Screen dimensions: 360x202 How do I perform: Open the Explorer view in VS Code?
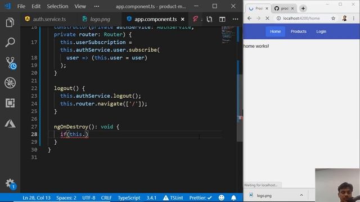(x=10, y=22)
